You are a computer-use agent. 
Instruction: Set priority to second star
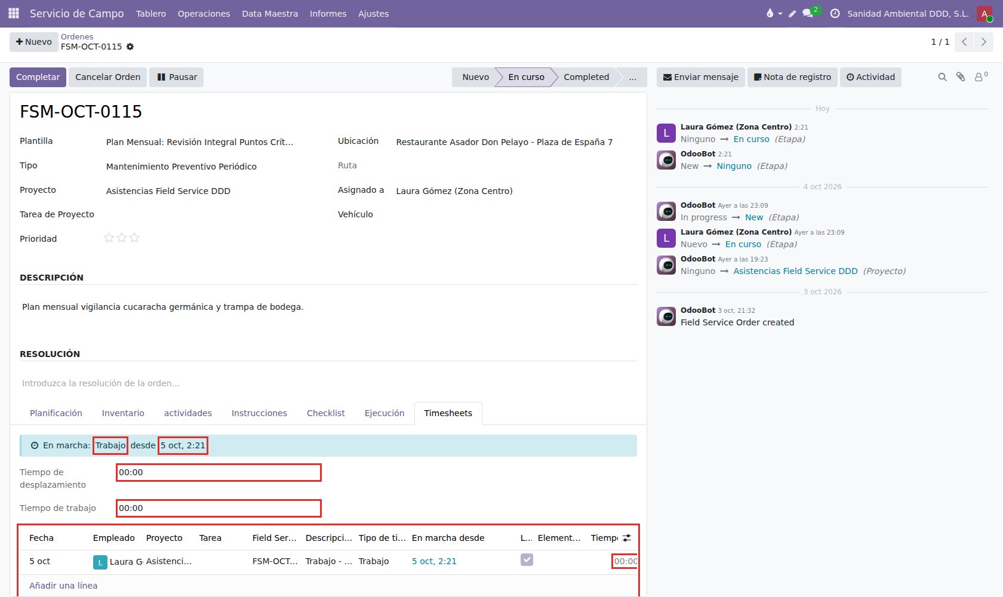pos(122,238)
